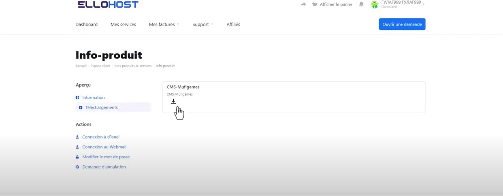Click the Information sidebar icon
Image resolution: width=503 pixels, height=196 pixels.
[77, 98]
